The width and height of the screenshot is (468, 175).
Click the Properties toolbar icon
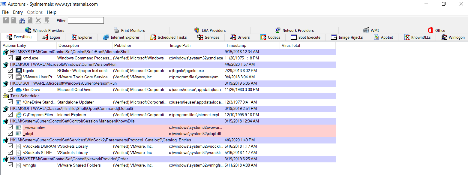point(30,20)
